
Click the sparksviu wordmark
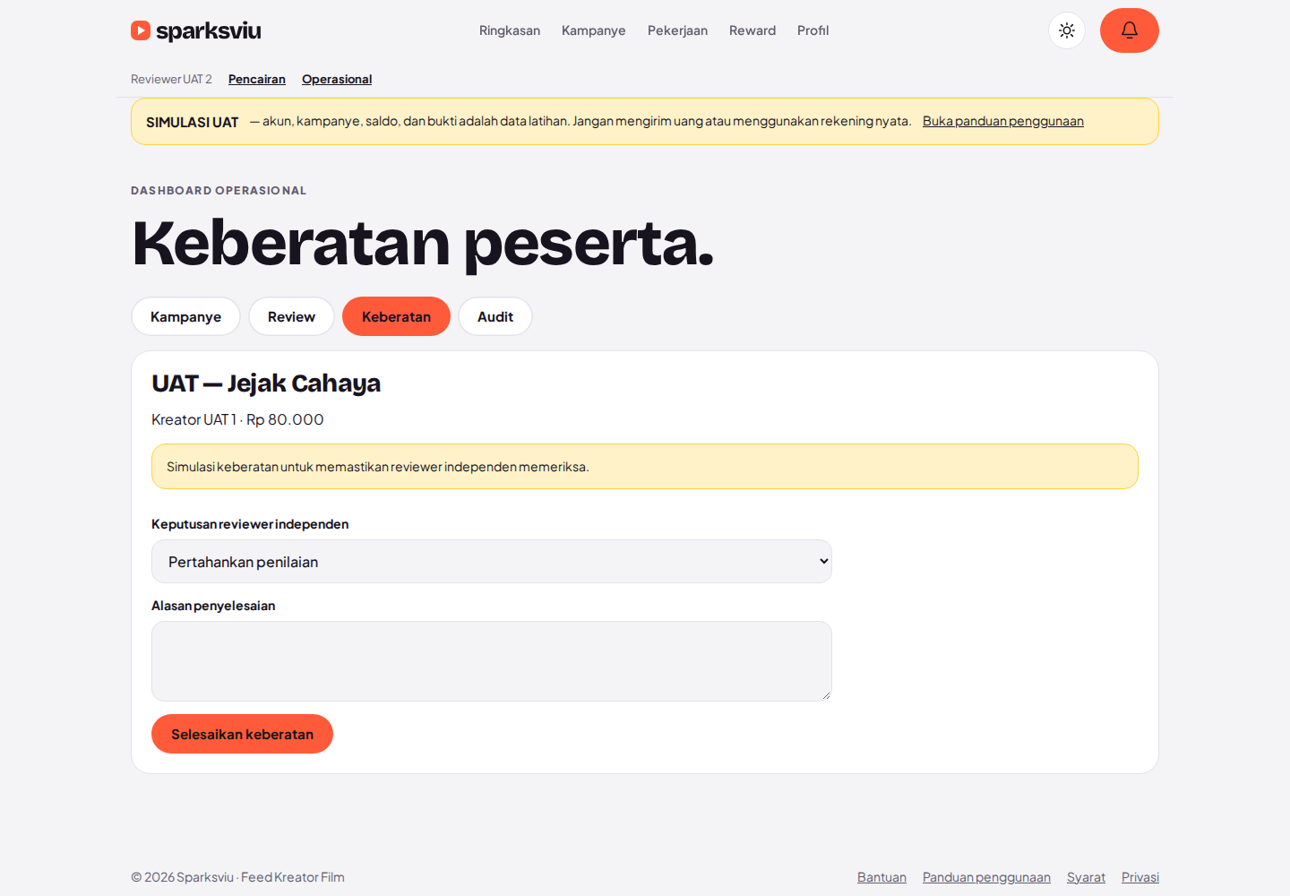pyautogui.click(x=209, y=30)
